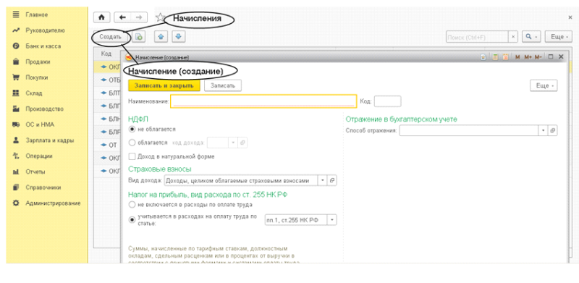Move item down with blue down arrow
579x283 pixels.
point(178,37)
